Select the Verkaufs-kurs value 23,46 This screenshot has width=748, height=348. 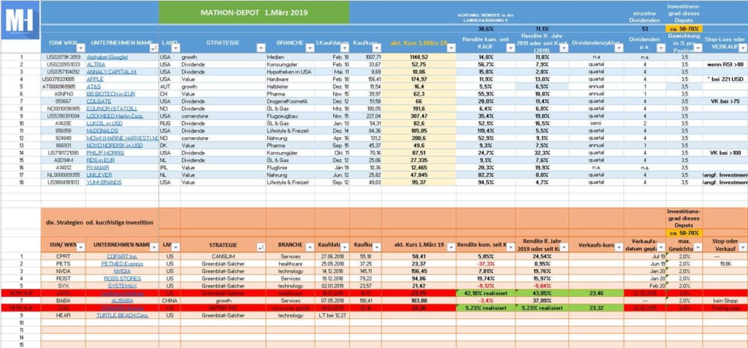[596, 293]
